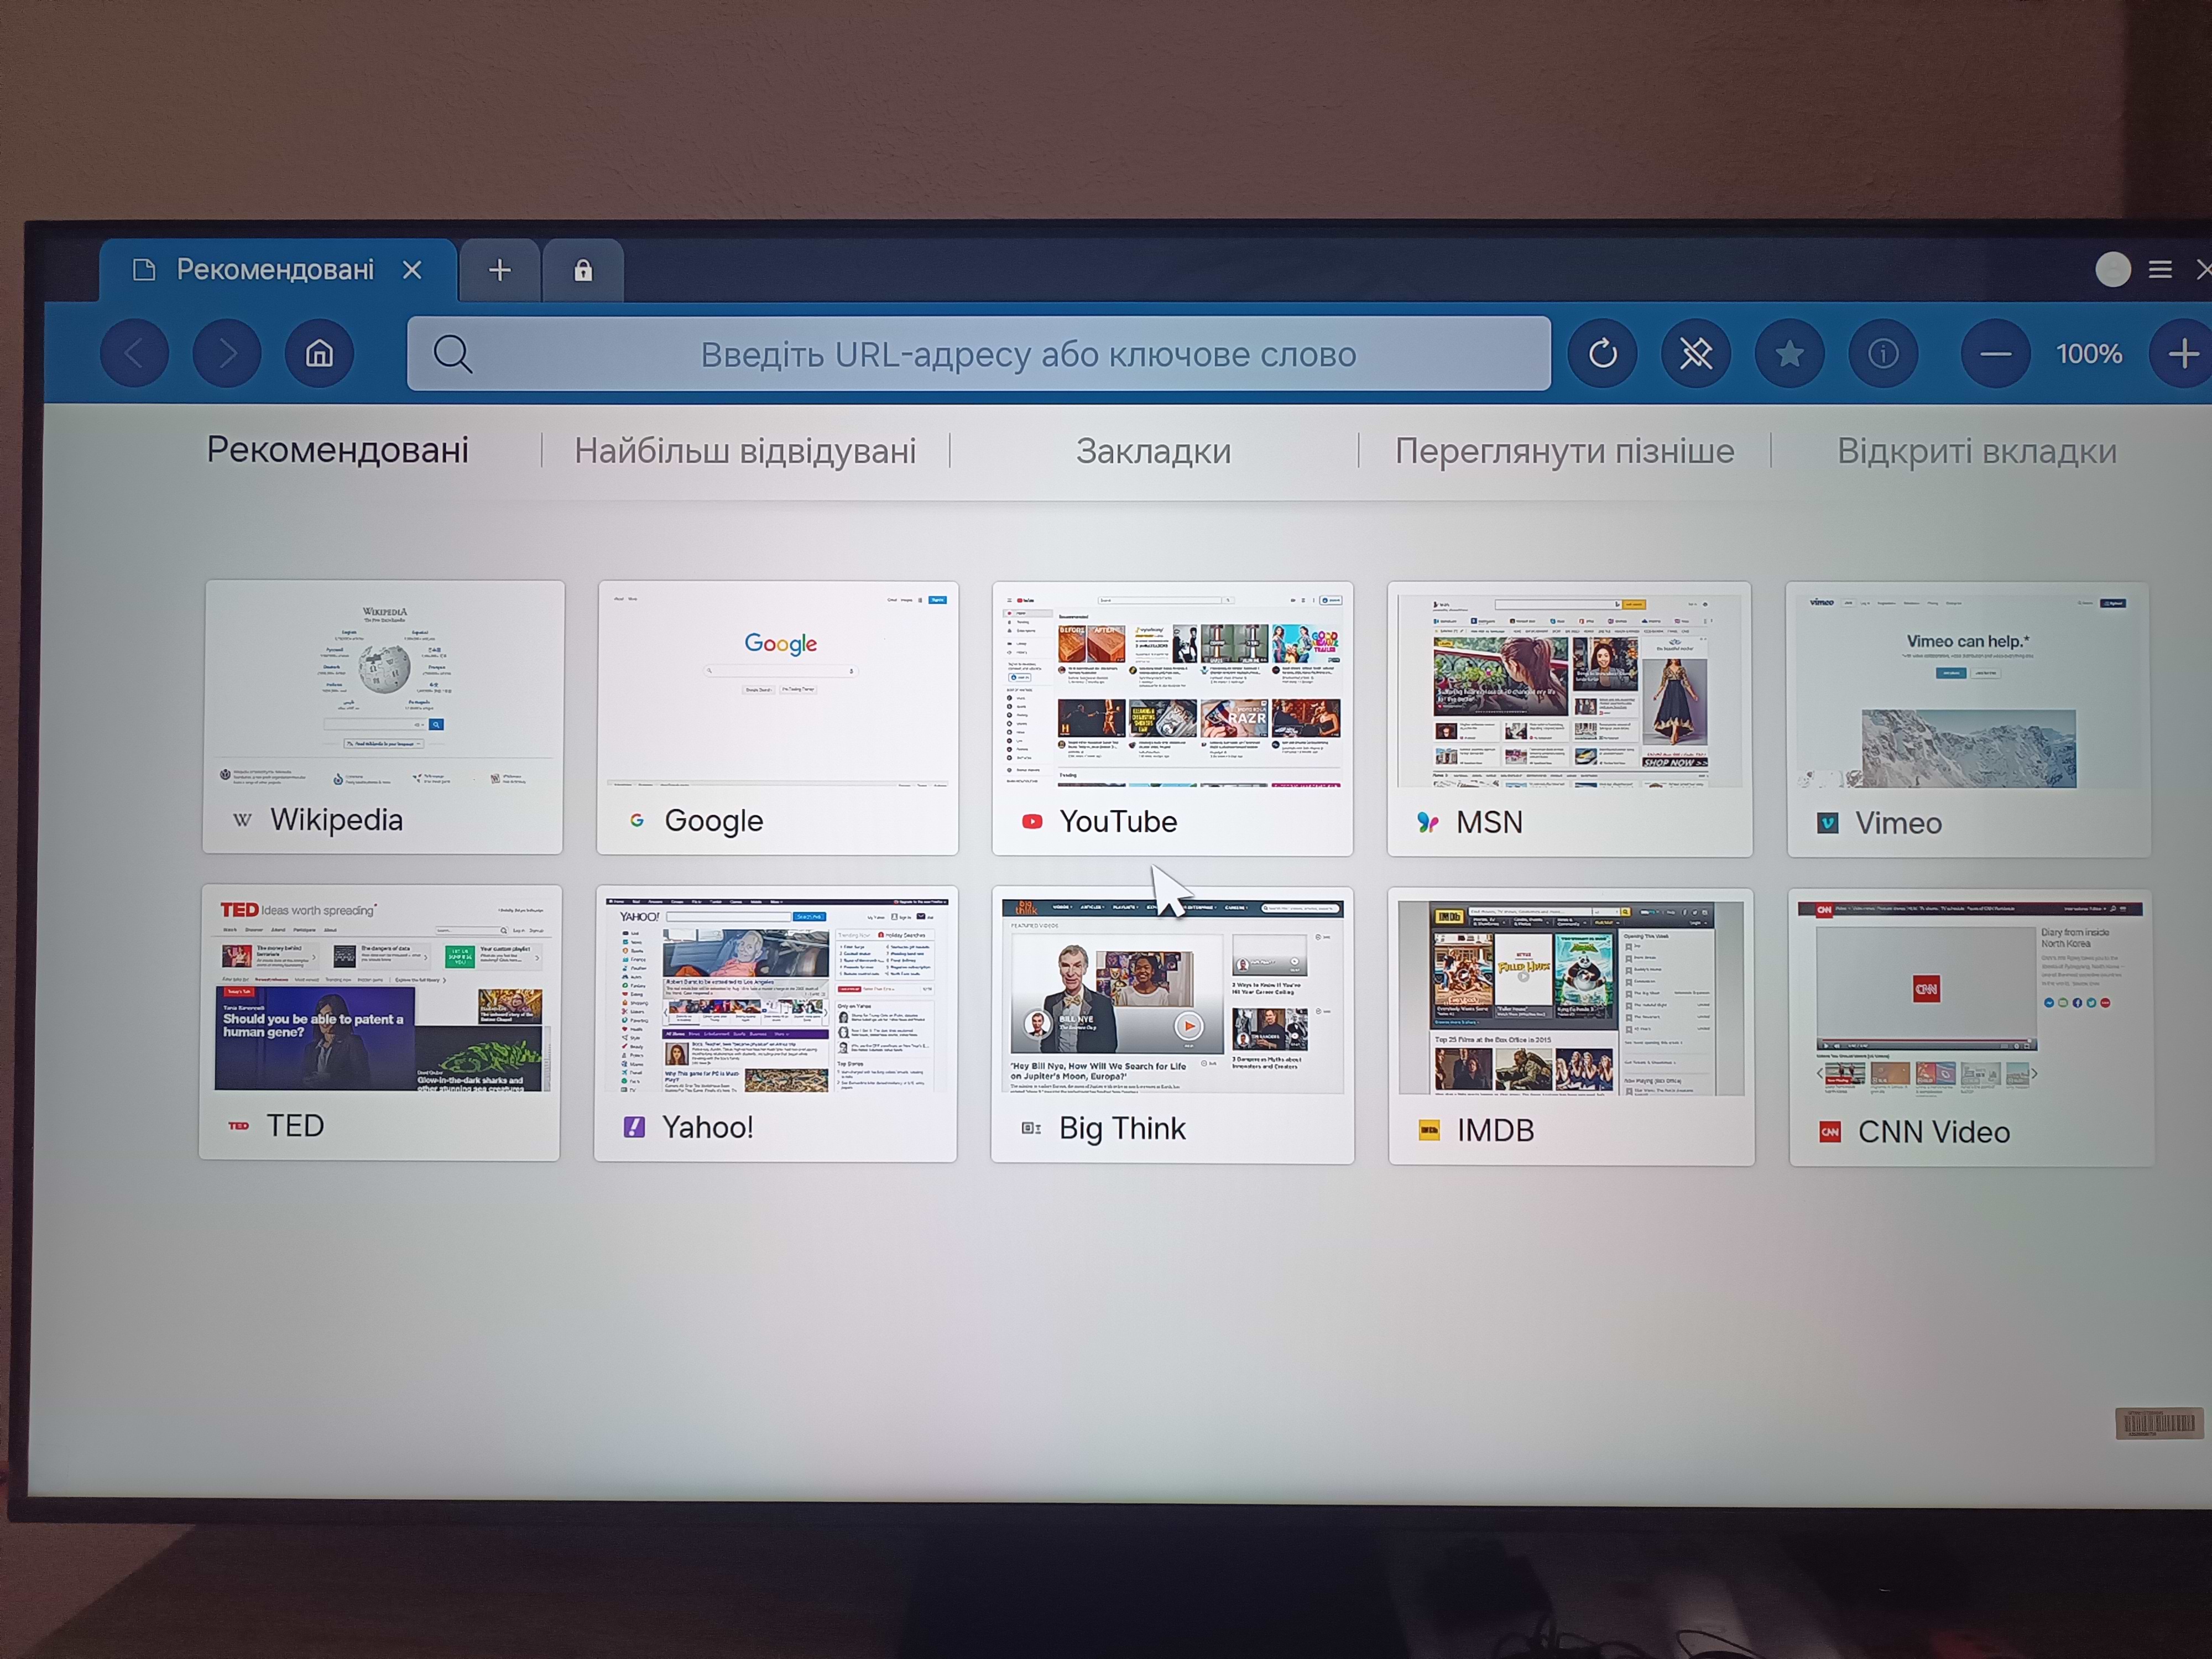This screenshot has width=2212, height=1659.
Task: Click the red YouTube play favicon
Action: pos(1032,822)
